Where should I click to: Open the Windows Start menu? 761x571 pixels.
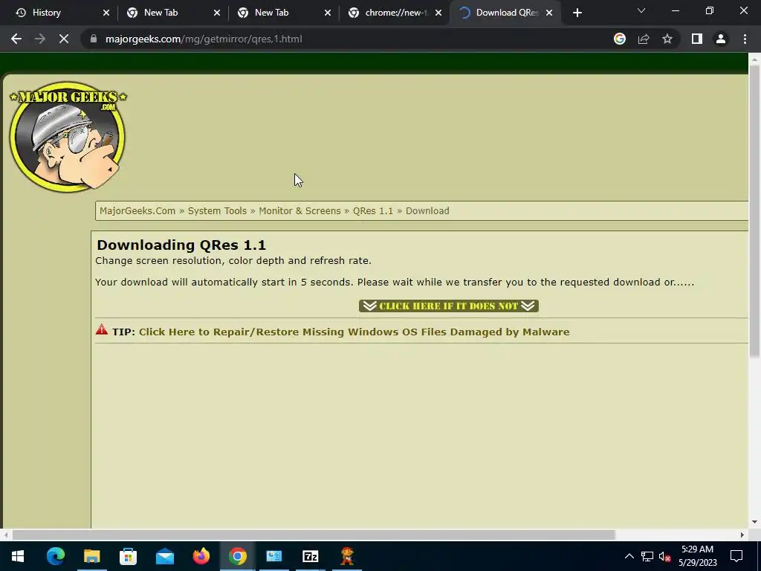point(18,556)
